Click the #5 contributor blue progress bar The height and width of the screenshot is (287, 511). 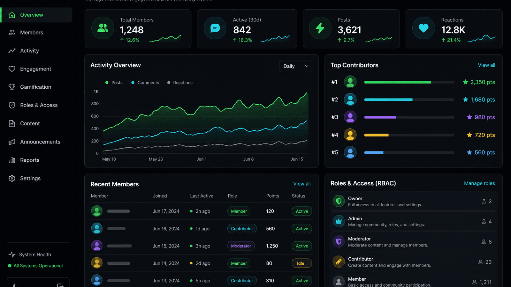pyautogui.click(x=374, y=153)
